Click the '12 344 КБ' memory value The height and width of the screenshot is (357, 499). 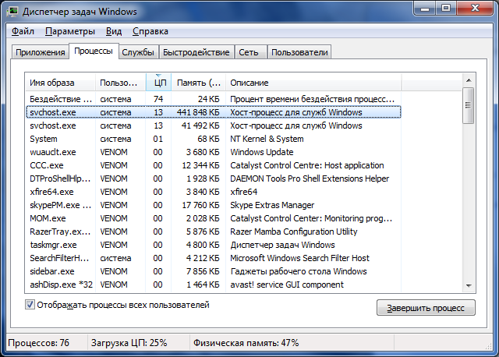pos(200,165)
